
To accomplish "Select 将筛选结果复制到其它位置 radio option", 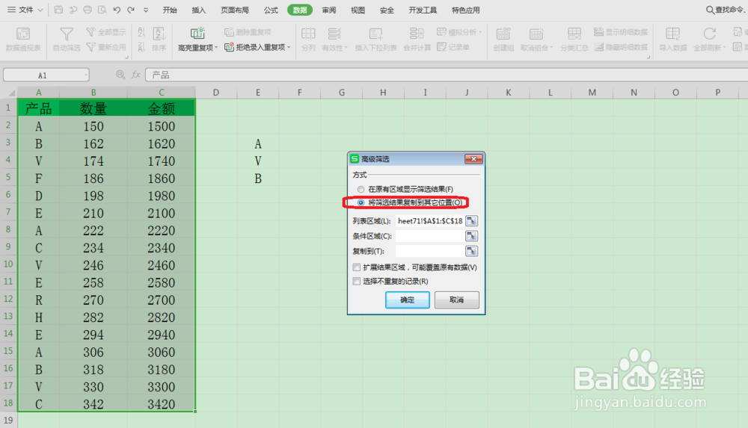I will 361,202.
